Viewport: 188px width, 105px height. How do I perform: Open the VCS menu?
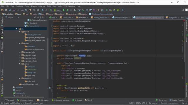(65, 6)
